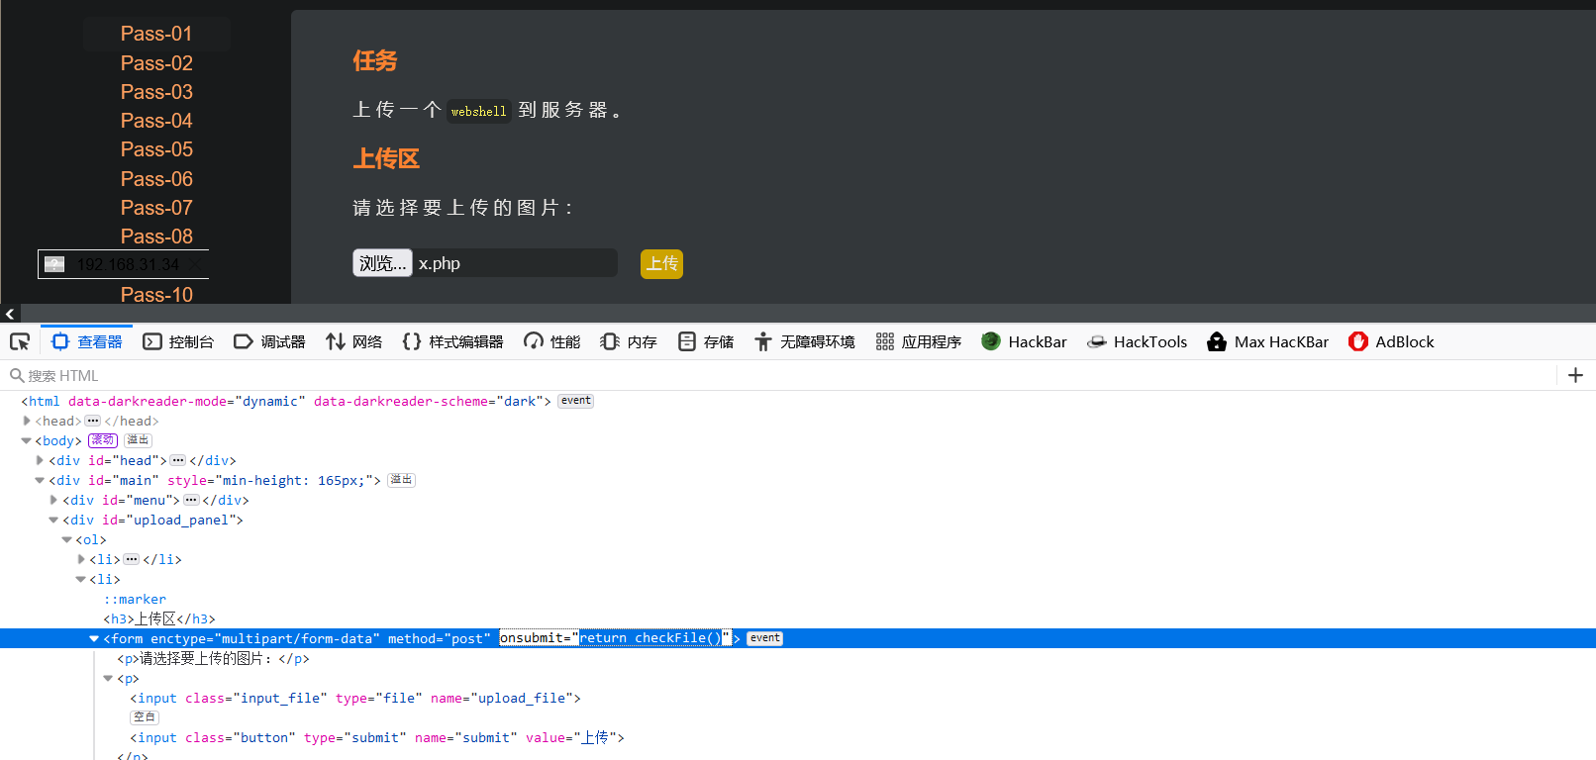1596x760 pixels.
Task: Select the ::marker pseudo-element row
Action: click(136, 599)
